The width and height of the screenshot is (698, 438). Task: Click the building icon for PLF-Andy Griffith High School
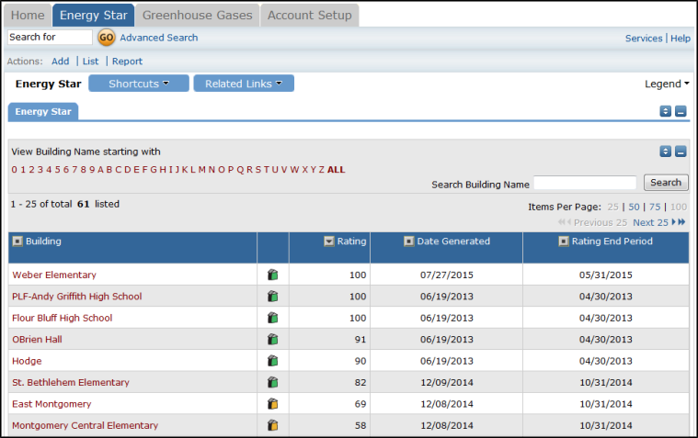click(x=272, y=297)
